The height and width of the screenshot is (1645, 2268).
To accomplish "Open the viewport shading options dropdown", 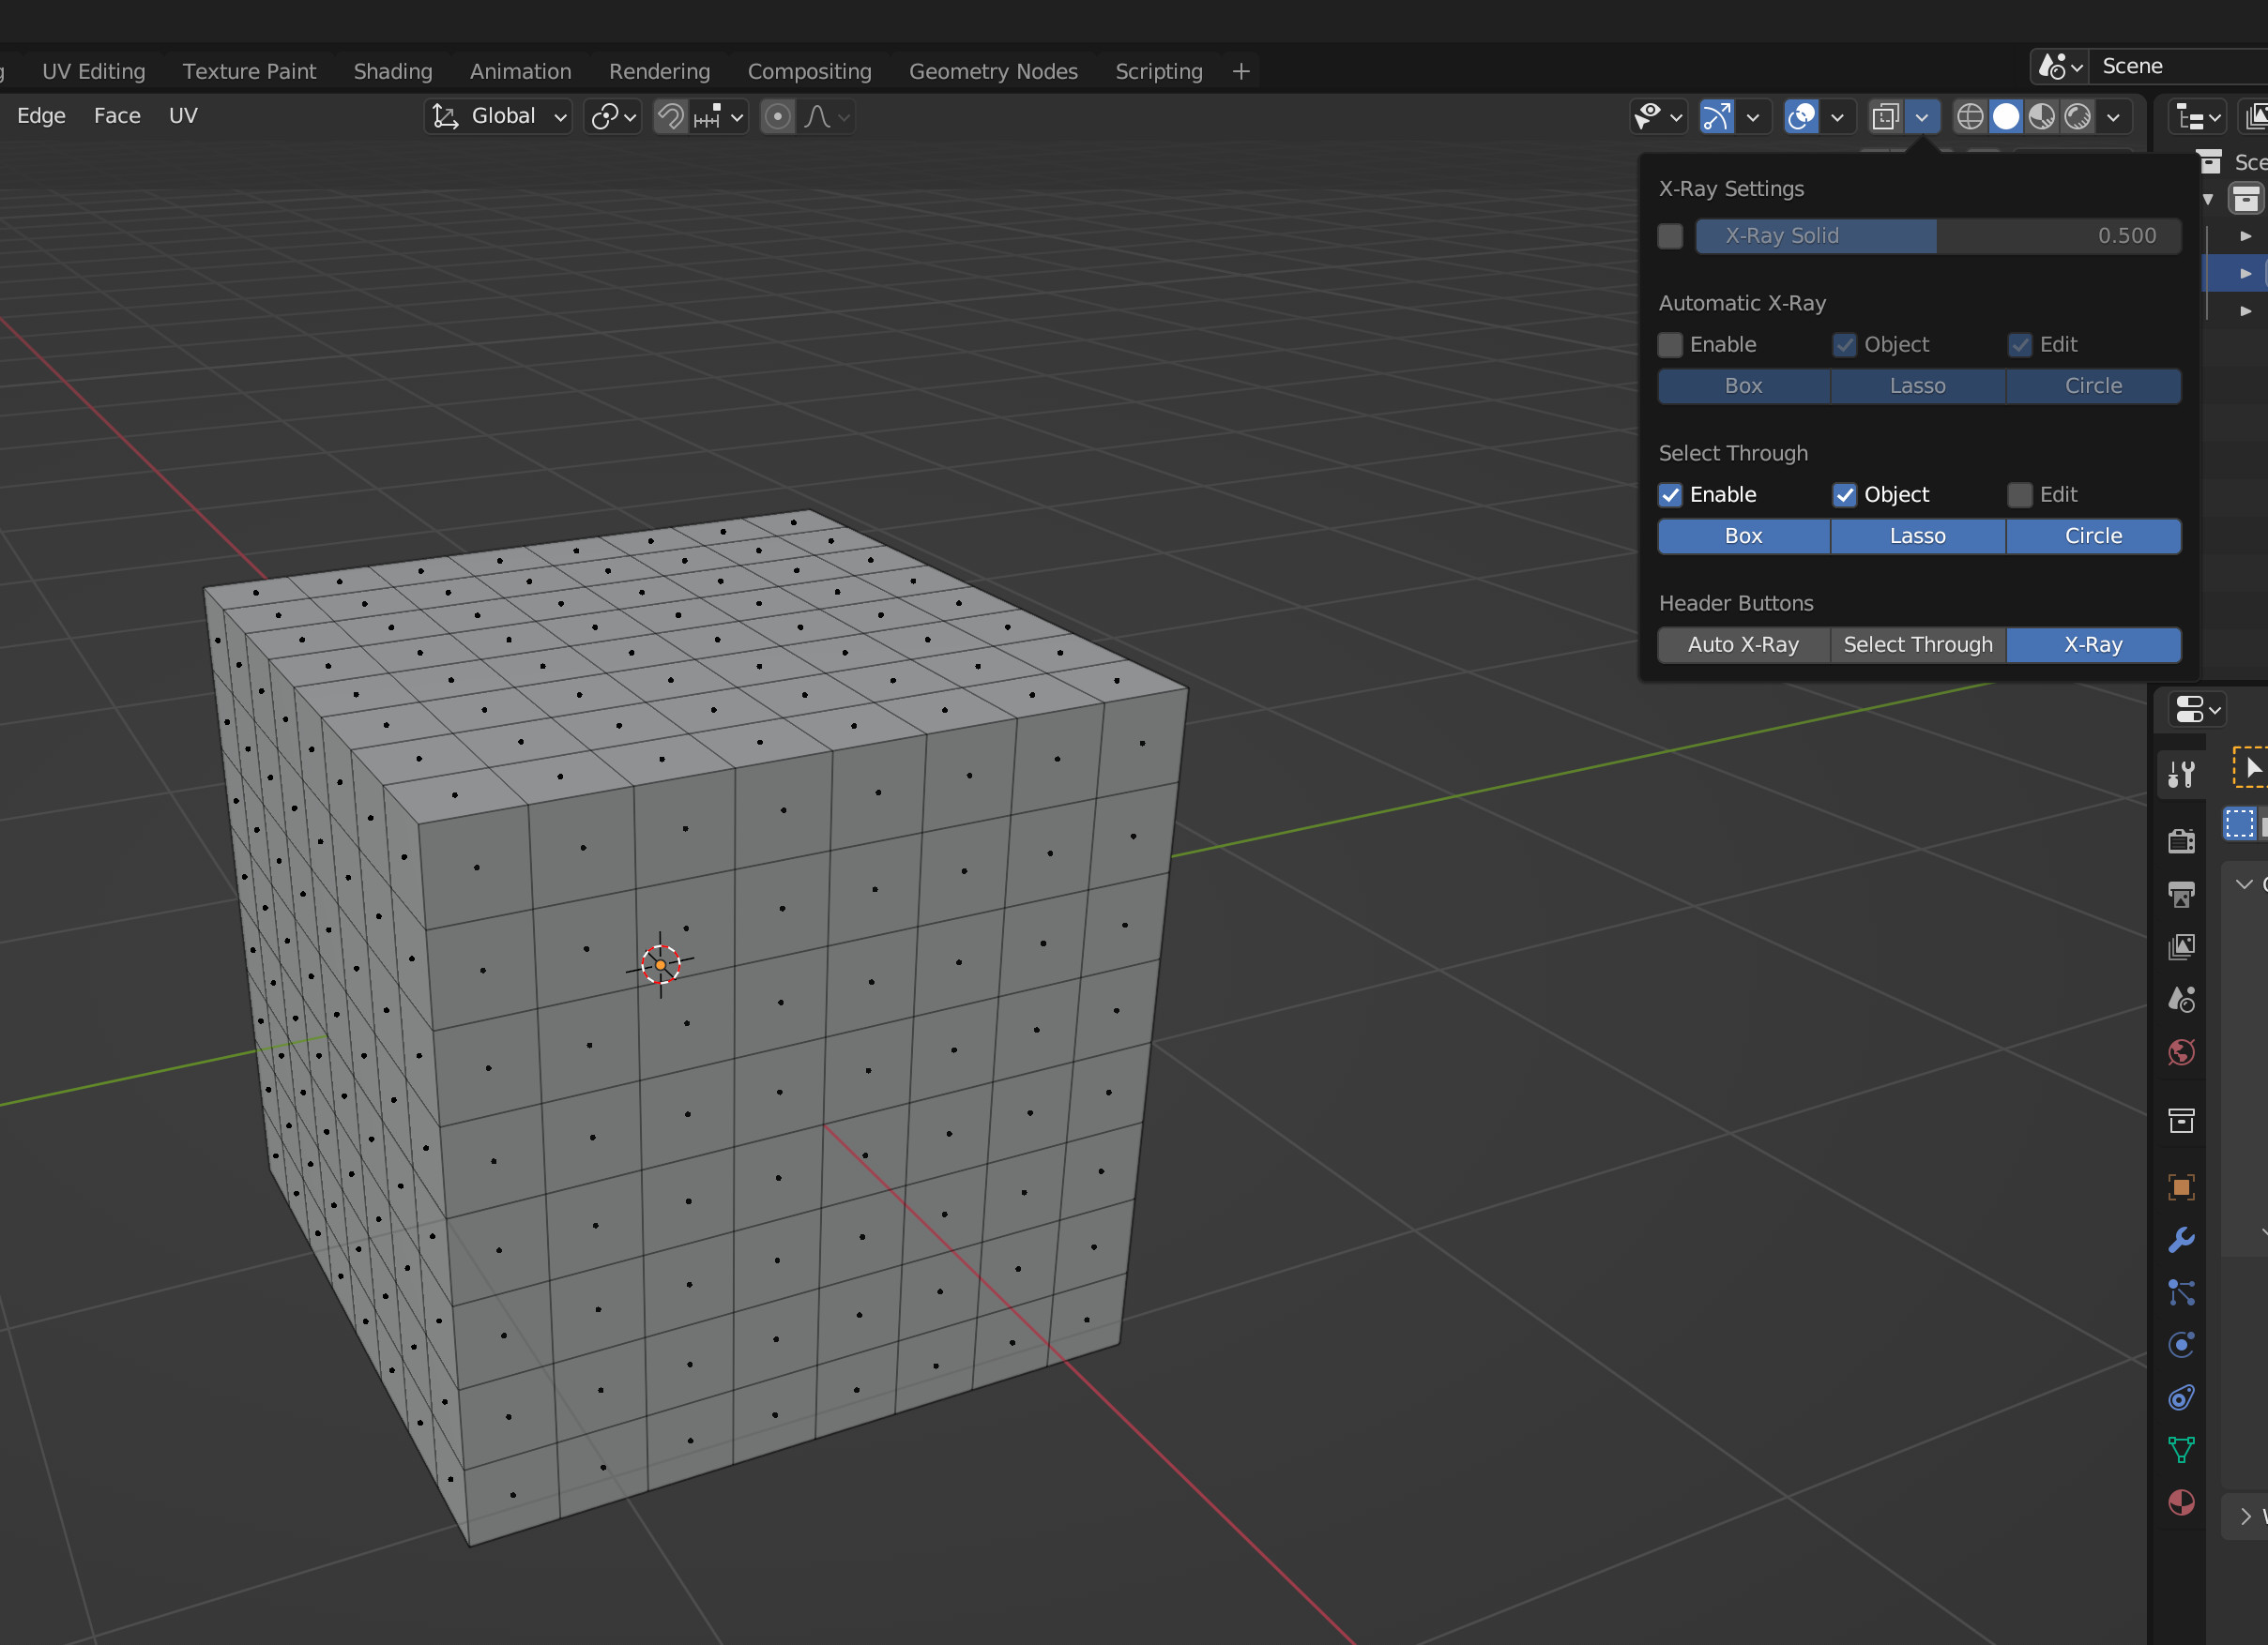I will click(2113, 117).
